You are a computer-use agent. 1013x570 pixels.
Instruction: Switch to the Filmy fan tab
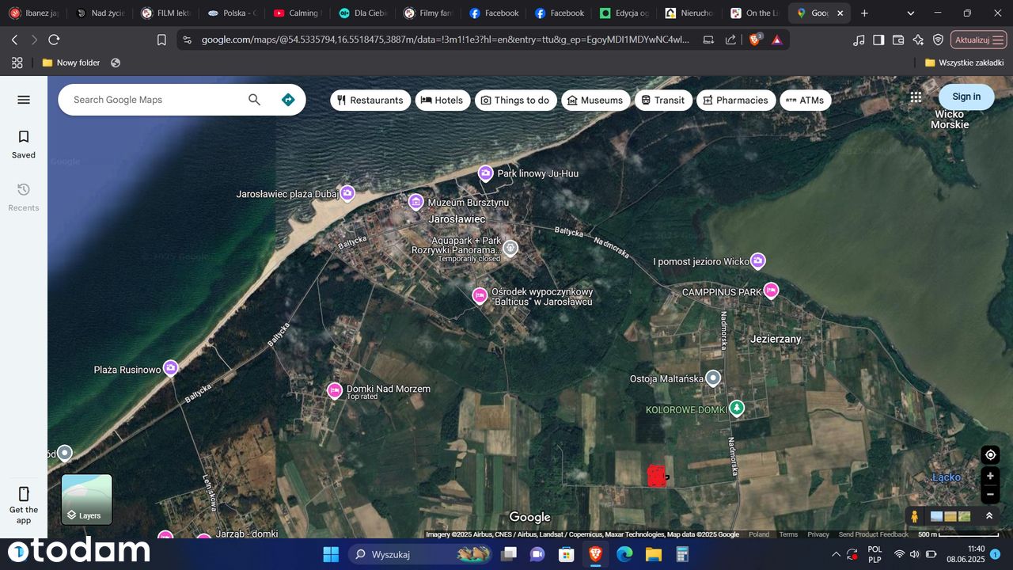click(428, 13)
